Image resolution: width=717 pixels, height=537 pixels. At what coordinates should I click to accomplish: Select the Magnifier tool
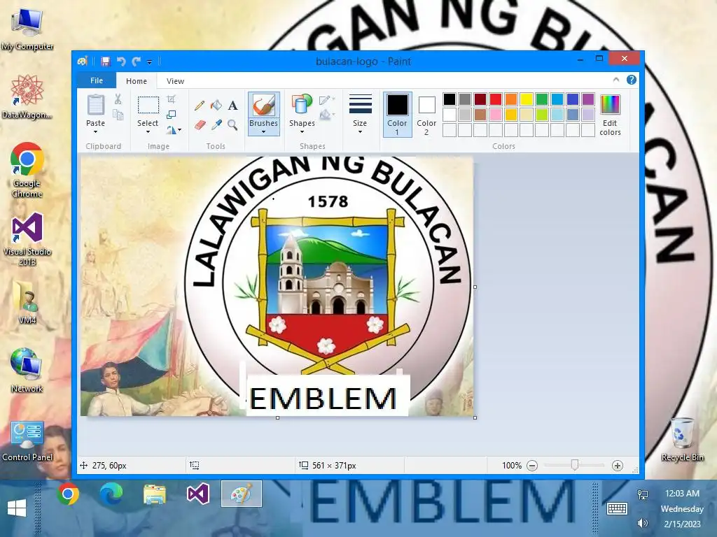(x=232, y=124)
